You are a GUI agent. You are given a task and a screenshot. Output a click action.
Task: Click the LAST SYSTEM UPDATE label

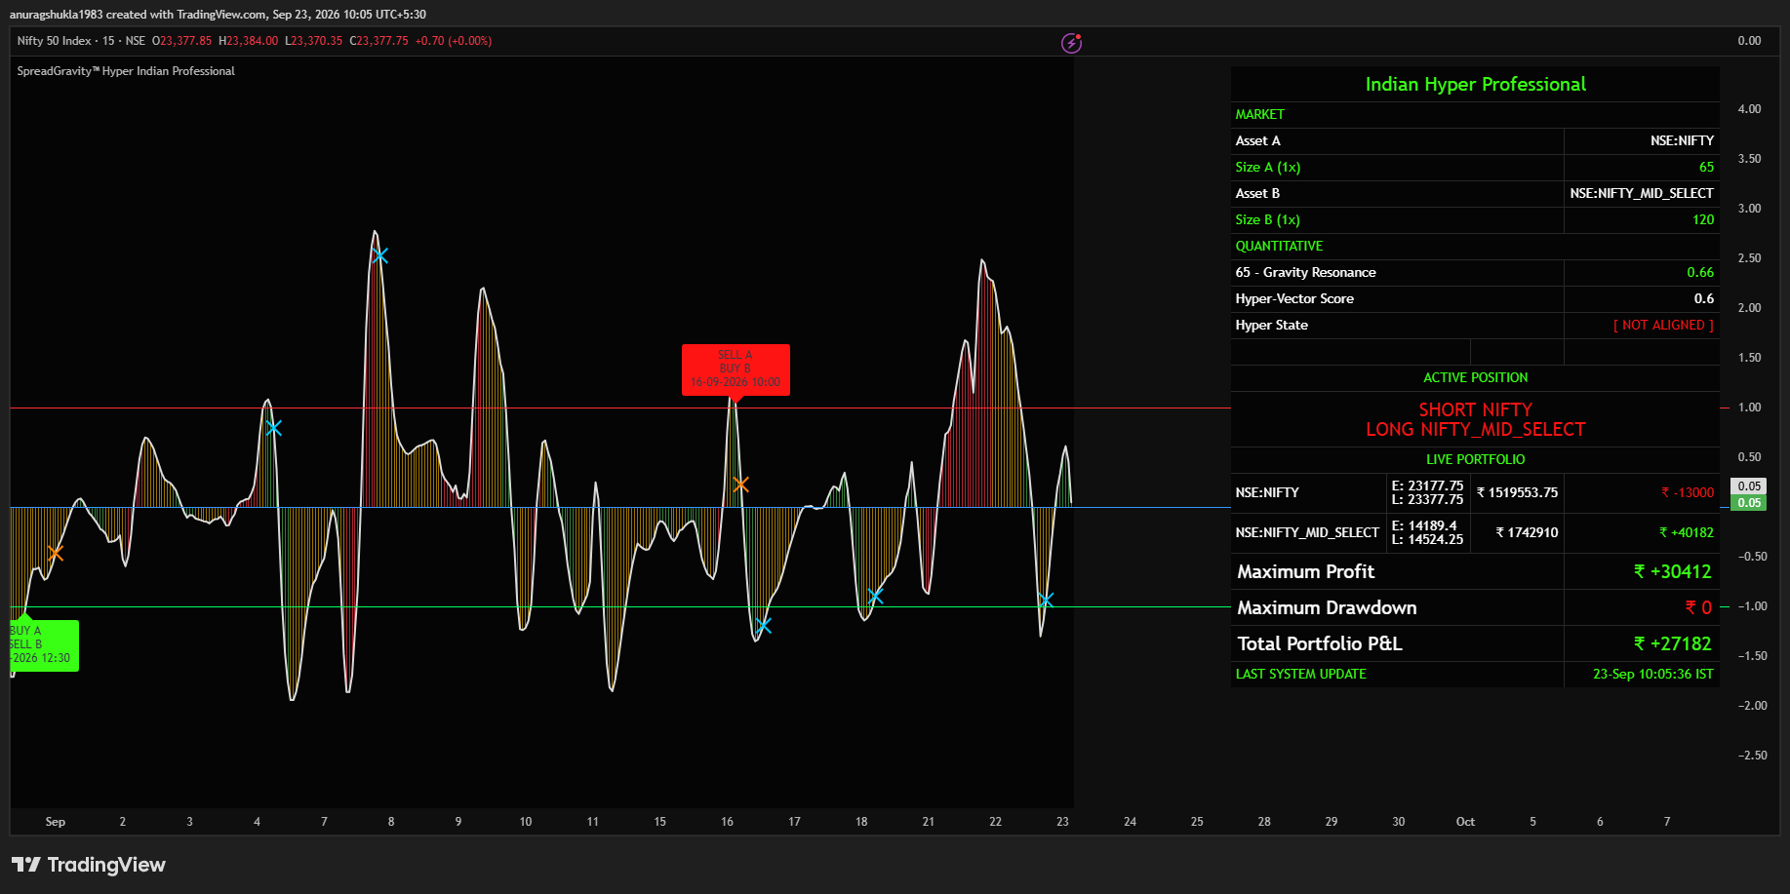point(1300,675)
